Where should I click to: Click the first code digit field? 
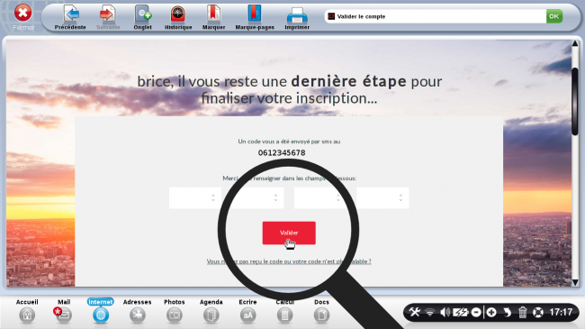pyautogui.click(x=195, y=197)
